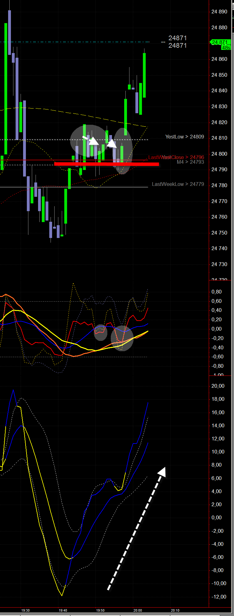234x616 pixels.
Task: Click the 19:30 time axis label
Action: click(26, 610)
